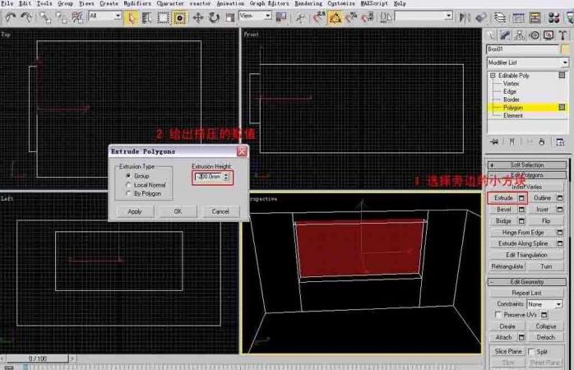Open the Customize menu
Image resolution: width=574 pixels, height=370 pixels.
click(341, 3)
